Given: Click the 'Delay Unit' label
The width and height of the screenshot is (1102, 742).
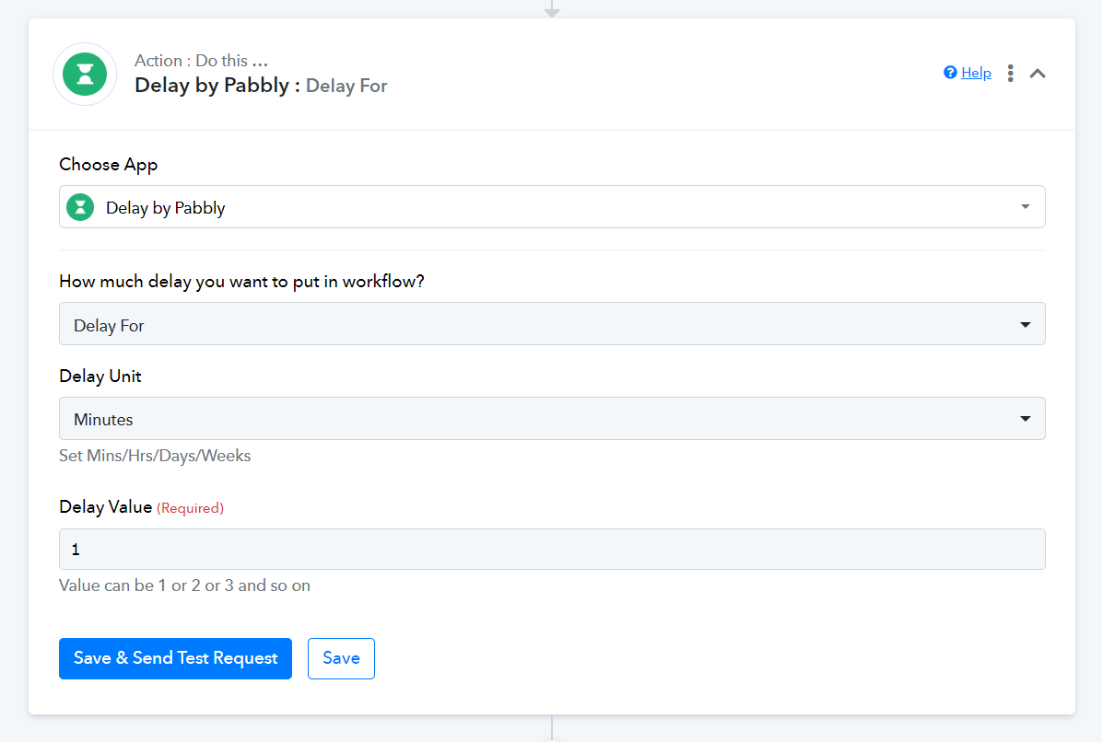Looking at the screenshot, I should (100, 377).
